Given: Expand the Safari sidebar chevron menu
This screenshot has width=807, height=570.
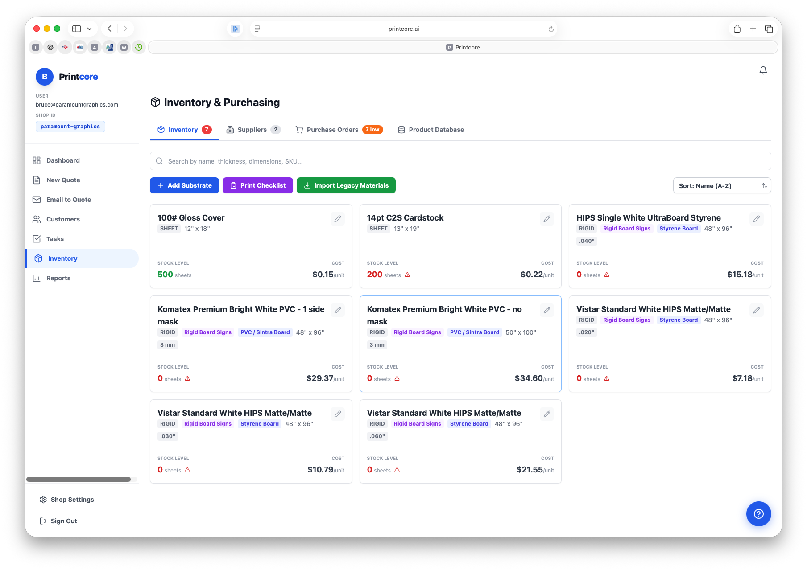Looking at the screenshot, I should (x=89, y=29).
